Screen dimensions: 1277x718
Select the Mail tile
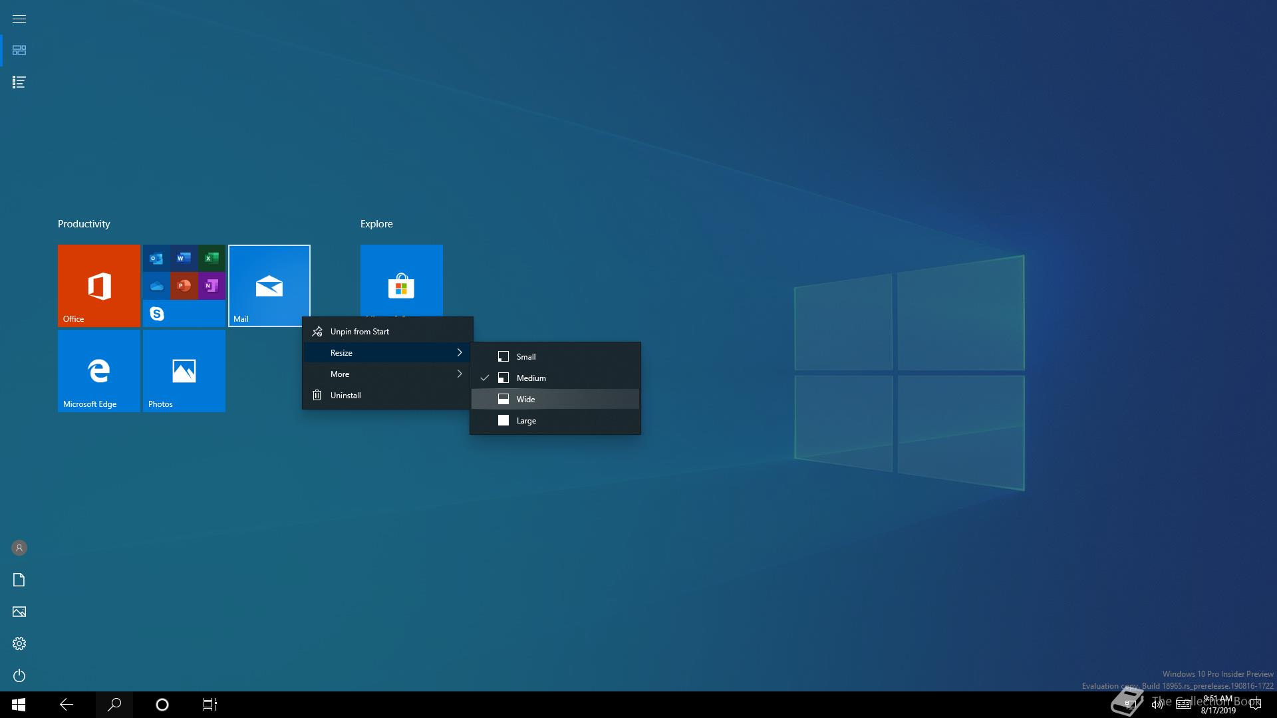(x=269, y=286)
